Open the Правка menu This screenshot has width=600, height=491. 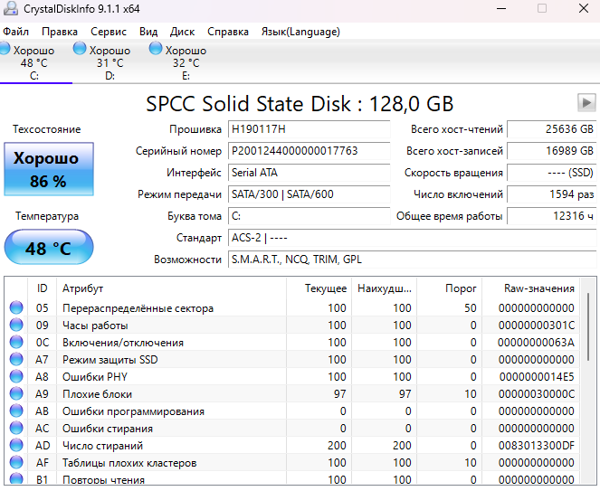click(60, 32)
